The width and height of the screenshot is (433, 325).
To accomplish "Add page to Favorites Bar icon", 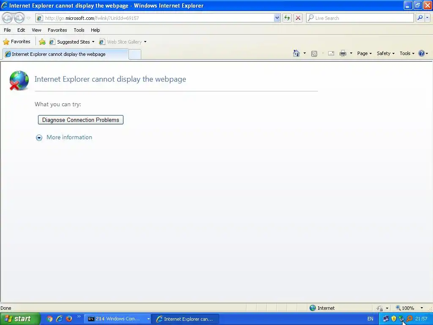I will coord(42,42).
